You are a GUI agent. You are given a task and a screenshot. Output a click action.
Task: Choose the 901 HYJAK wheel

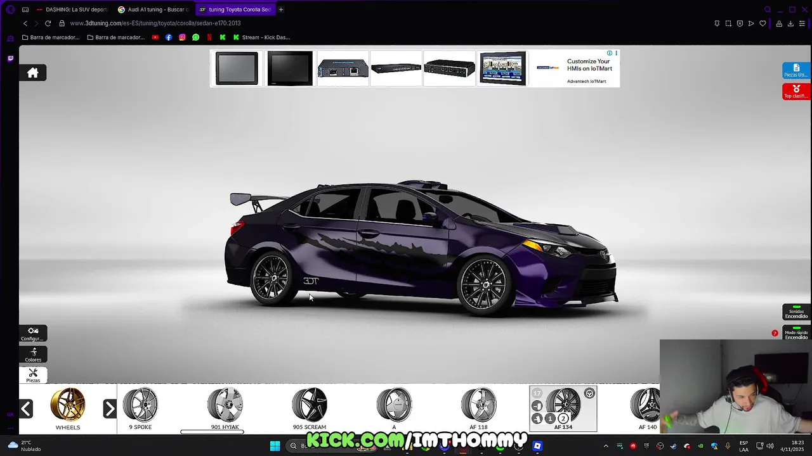(x=225, y=409)
